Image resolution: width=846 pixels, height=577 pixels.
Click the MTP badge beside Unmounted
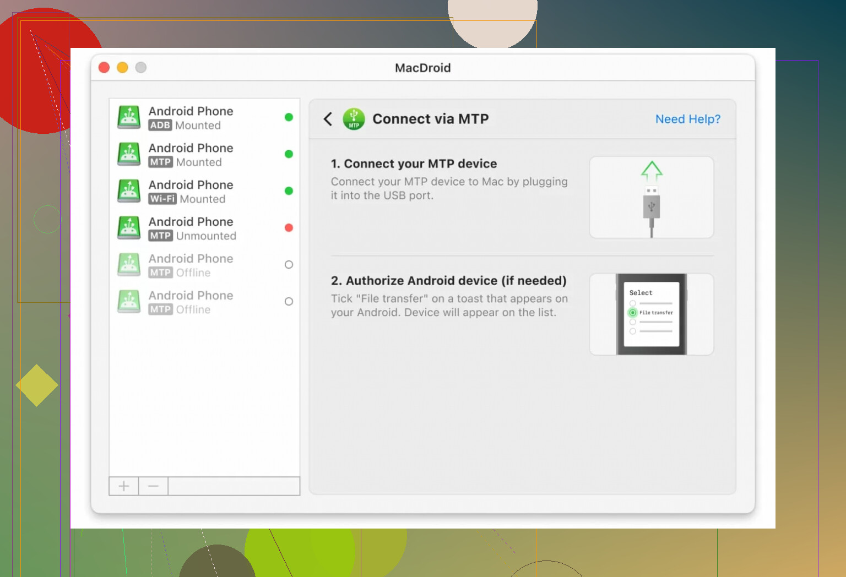(x=161, y=236)
